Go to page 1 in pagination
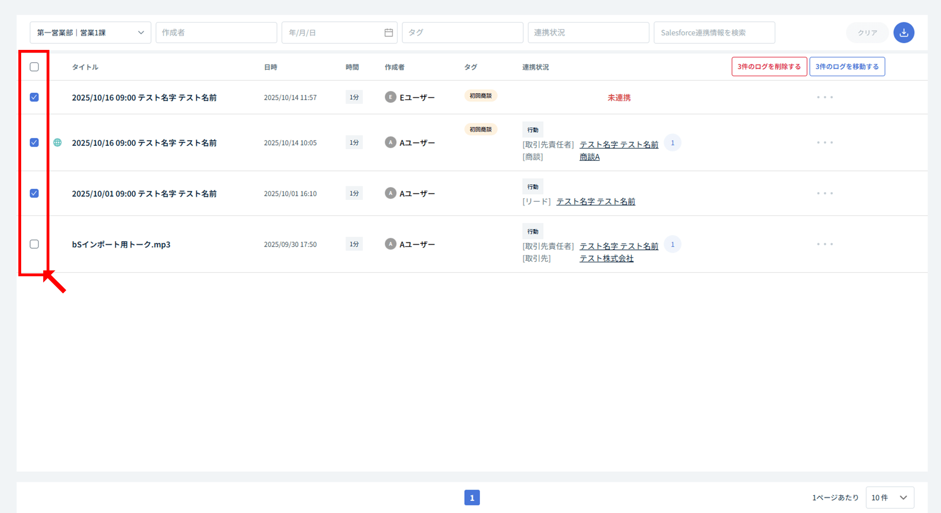 pyautogui.click(x=472, y=497)
